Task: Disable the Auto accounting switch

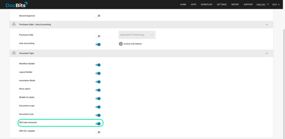Action: (x=98, y=44)
